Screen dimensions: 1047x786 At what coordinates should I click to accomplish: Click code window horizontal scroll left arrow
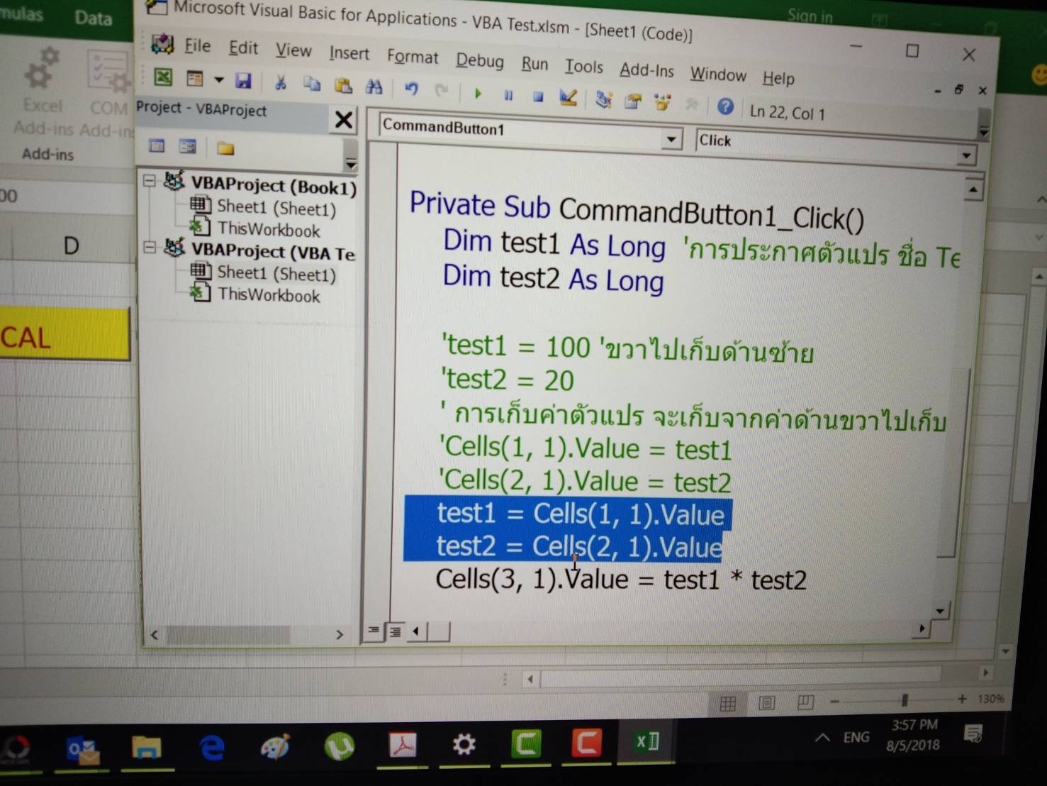point(416,631)
